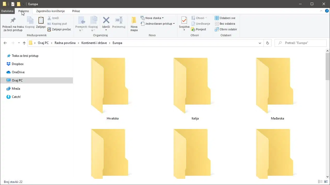
Task: Collapse the ribbon with the chevron
Action: (x=321, y=11)
